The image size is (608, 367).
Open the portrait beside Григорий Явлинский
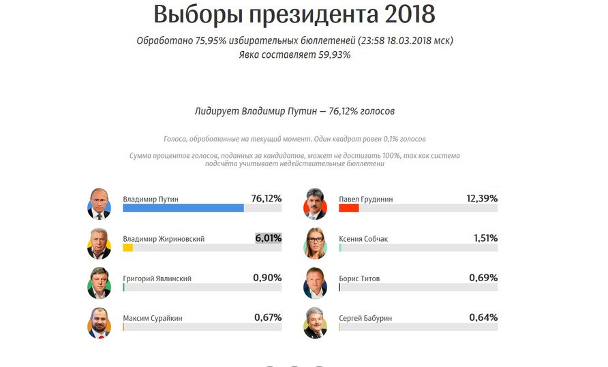click(x=99, y=283)
